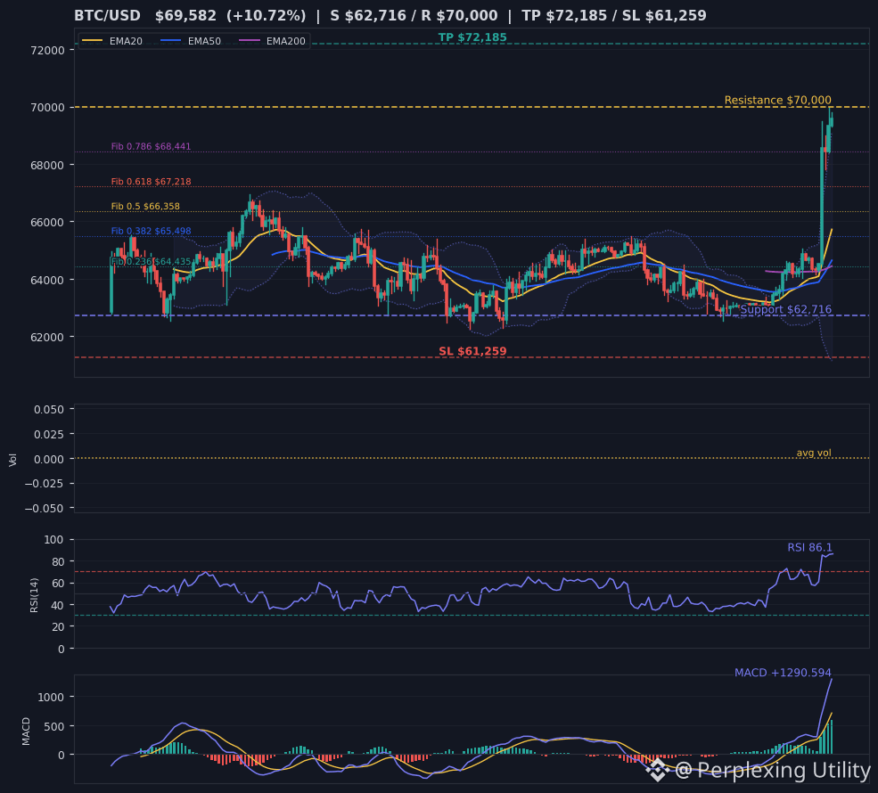Viewport: 878px width, 793px height.
Task: Click the 0.050 volume axis tick
Action: tap(49, 410)
